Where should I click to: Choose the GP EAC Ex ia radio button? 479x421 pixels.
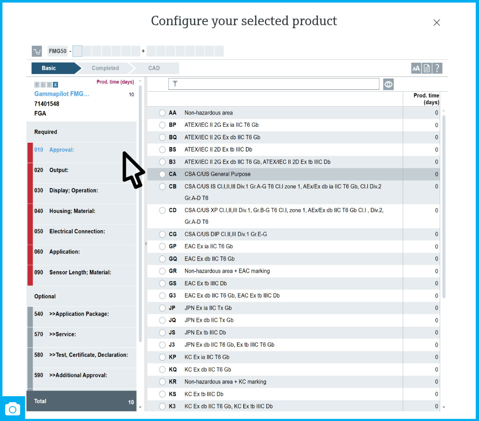tap(162, 247)
